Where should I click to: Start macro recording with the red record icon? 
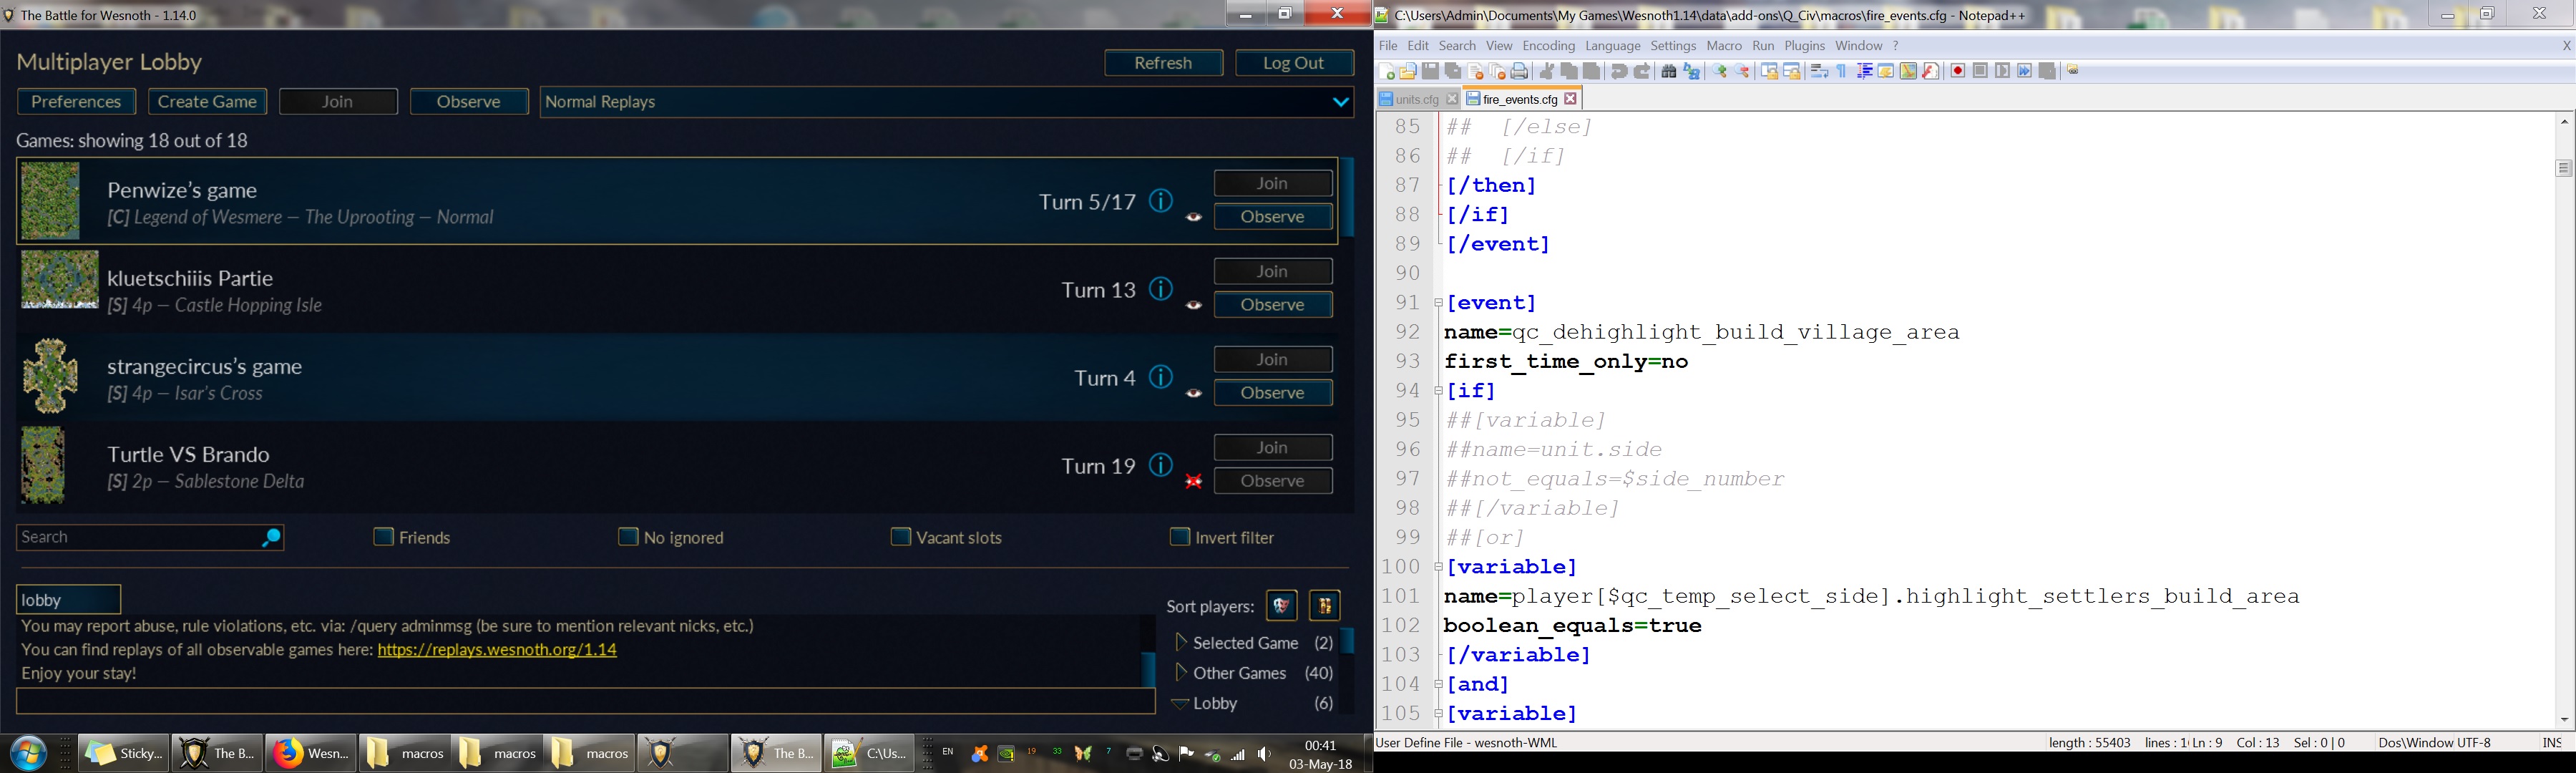click(x=1958, y=71)
